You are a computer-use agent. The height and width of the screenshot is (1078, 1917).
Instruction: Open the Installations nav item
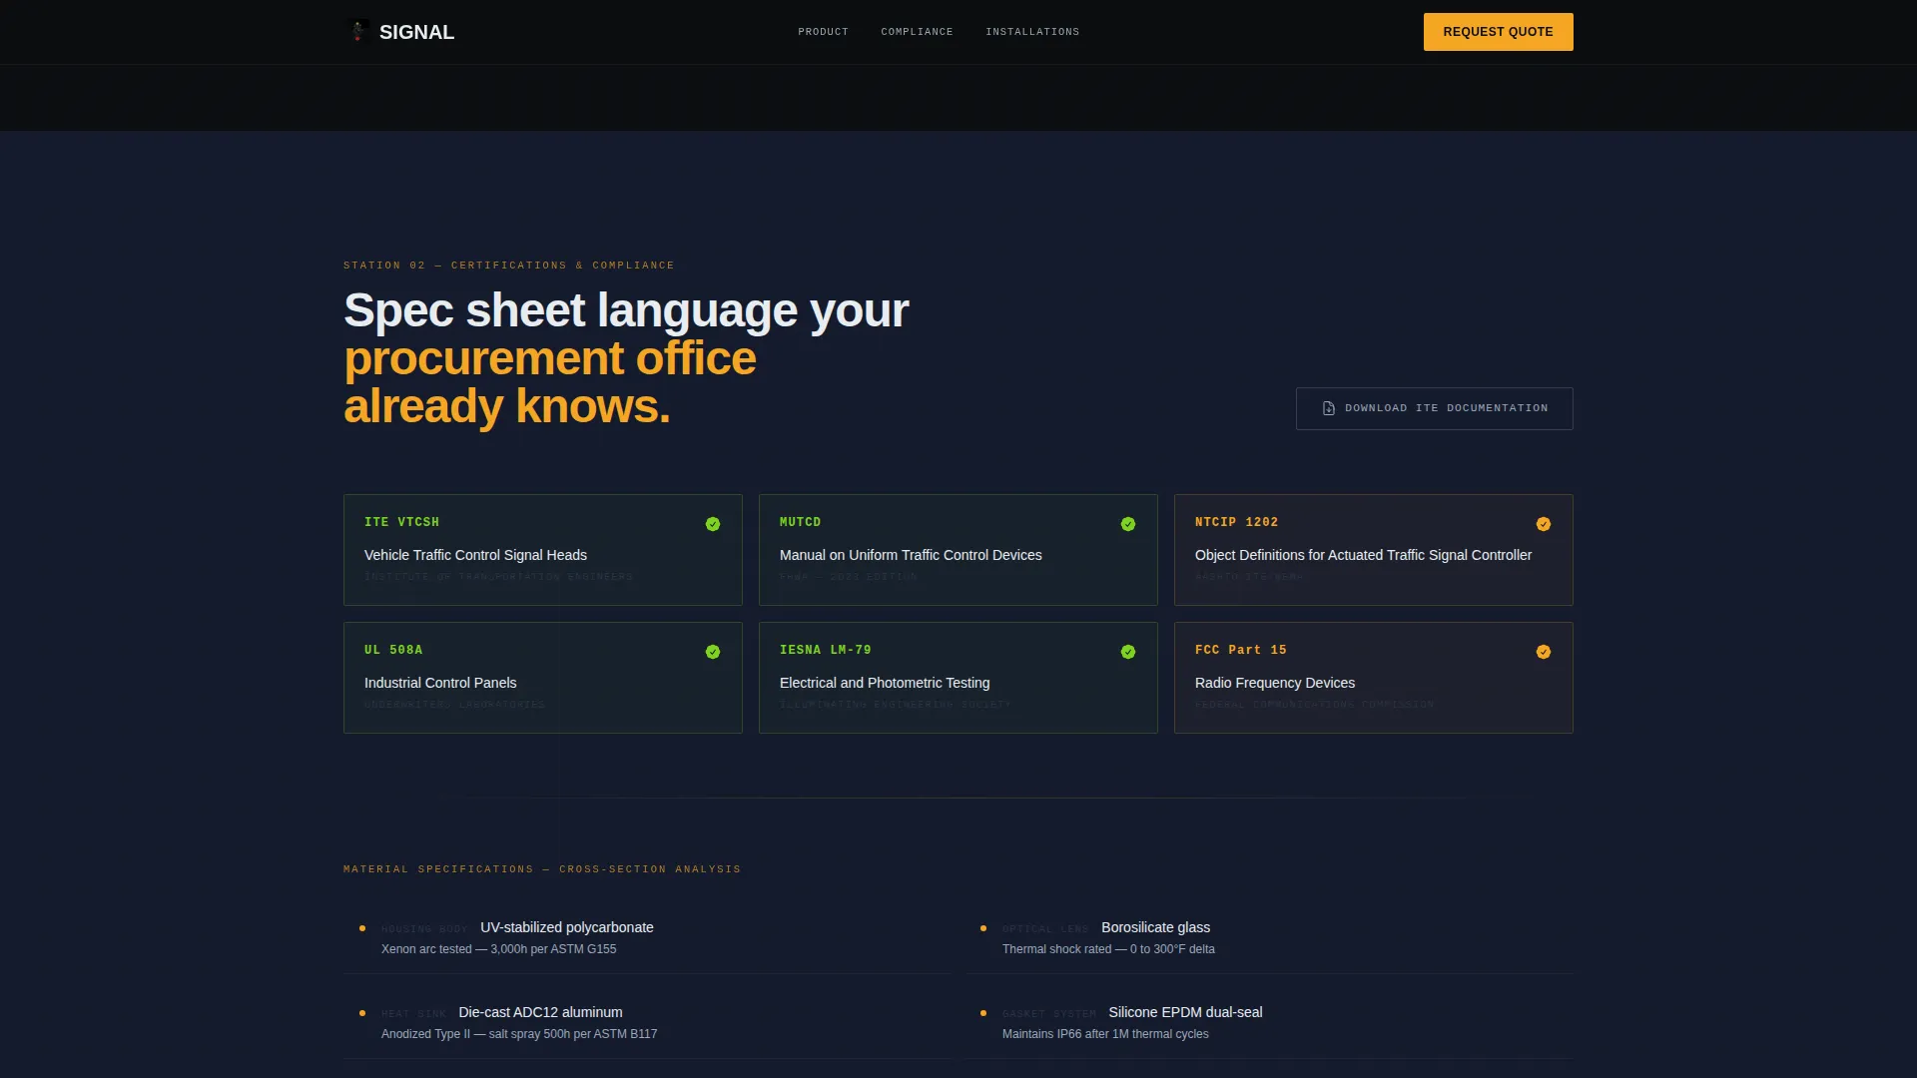1032,32
